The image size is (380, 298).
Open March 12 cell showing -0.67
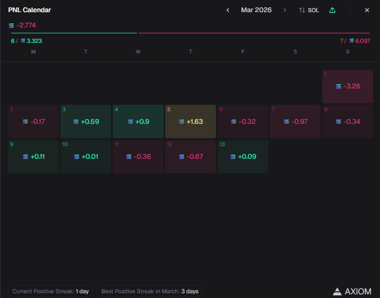click(x=191, y=157)
